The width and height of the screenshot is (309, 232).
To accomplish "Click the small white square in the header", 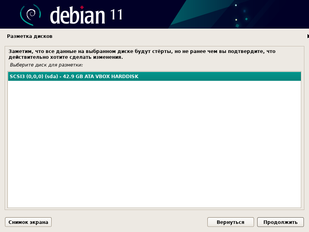I will pyautogui.click(x=236, y=5).
